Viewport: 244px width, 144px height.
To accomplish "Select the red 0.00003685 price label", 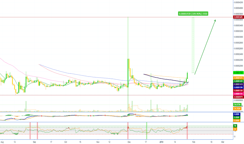I will 238,17.
